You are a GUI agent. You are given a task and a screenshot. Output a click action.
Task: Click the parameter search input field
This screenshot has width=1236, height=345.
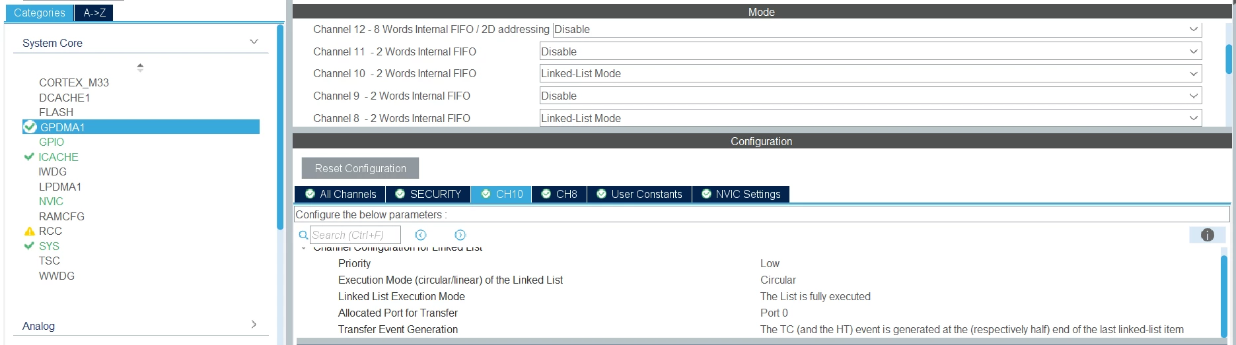coord(355,235)
